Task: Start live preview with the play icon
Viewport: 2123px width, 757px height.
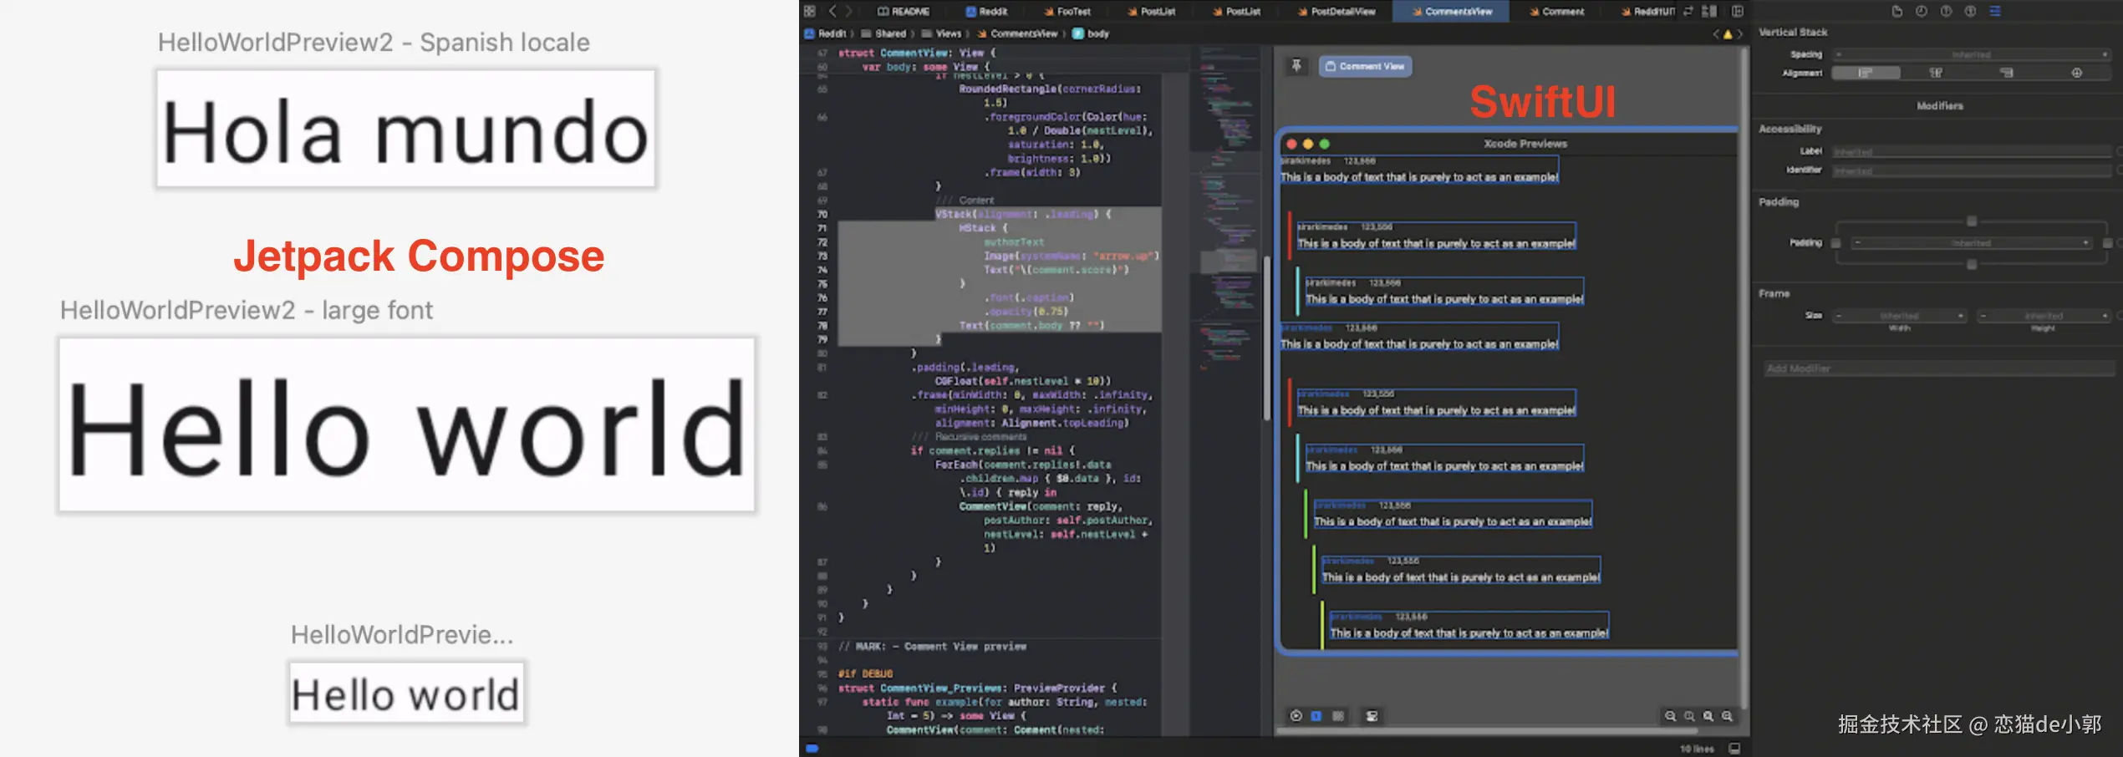Action: pyautogui.click(x=1296, y=716)
